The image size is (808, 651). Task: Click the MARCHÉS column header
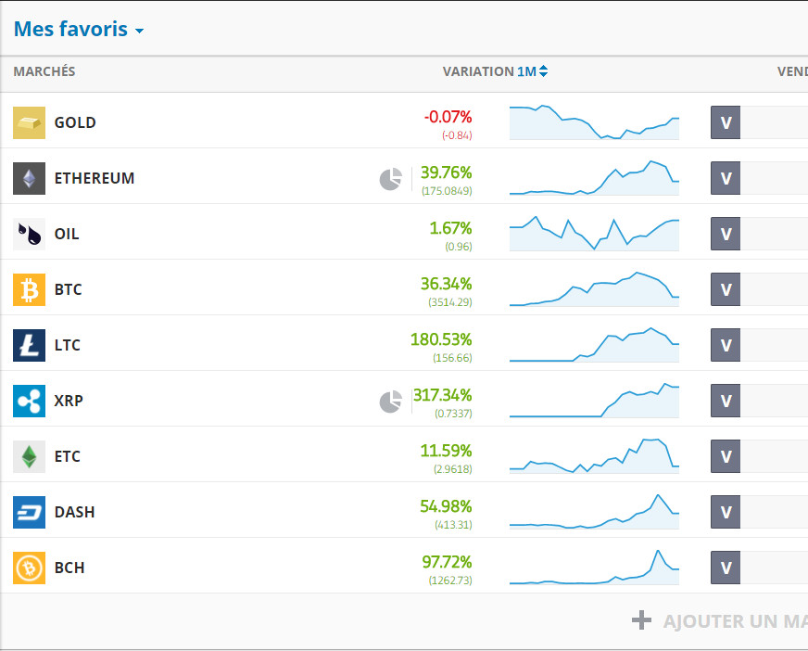point(44,71)
